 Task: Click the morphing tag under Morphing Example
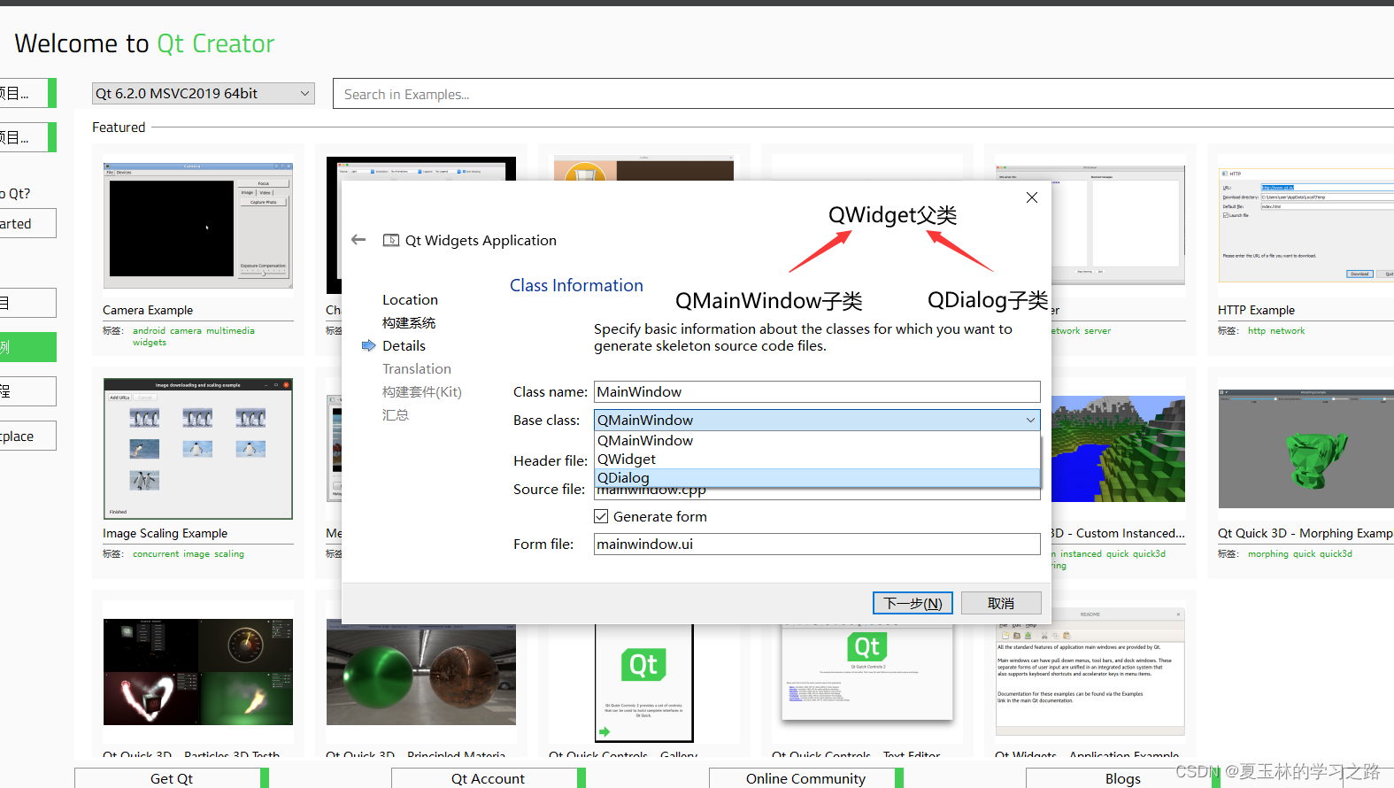(x=1268, y=553)
